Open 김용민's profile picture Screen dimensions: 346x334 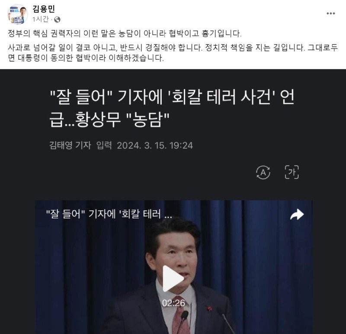pyautogui.click(x=17, y=15)
